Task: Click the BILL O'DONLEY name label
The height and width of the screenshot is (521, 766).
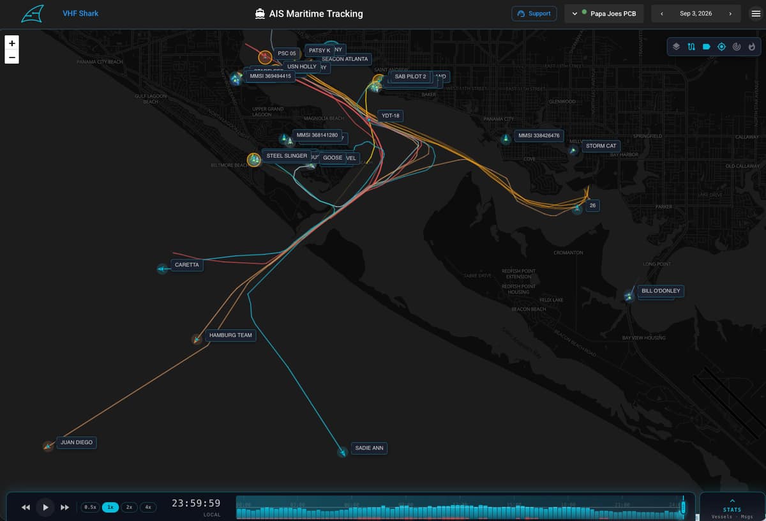Action: [661, 291]
